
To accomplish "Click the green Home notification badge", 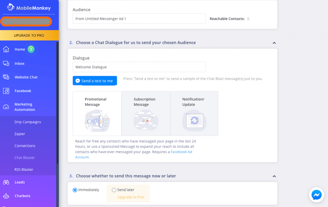I will pyautogui.click(x=31, y=49).
